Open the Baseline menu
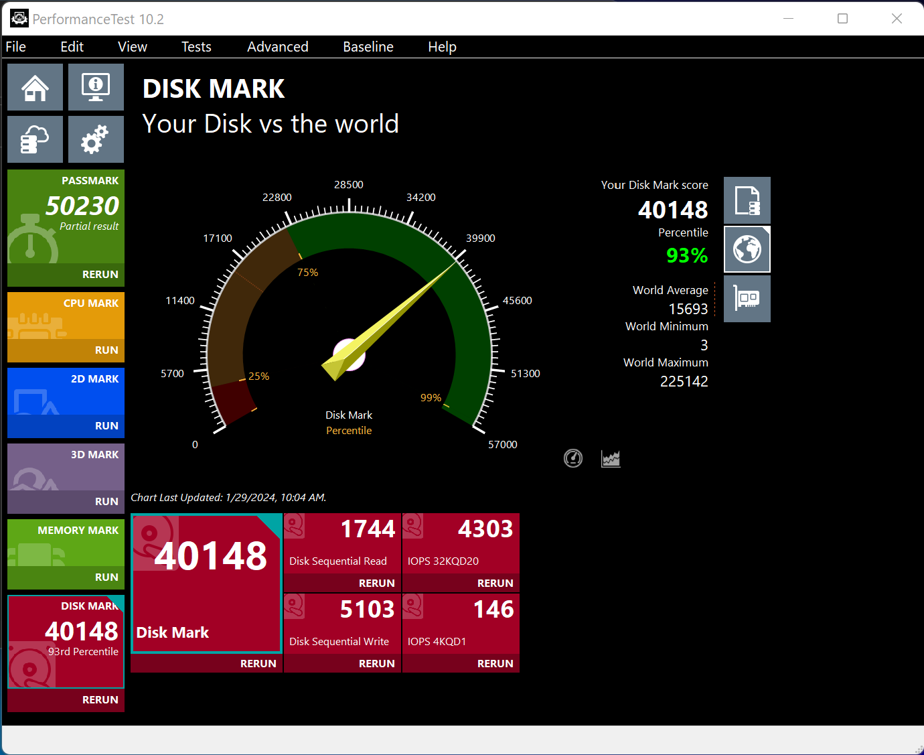The height and width of the screenshot is (755, 924). click(x=368, y=47)
